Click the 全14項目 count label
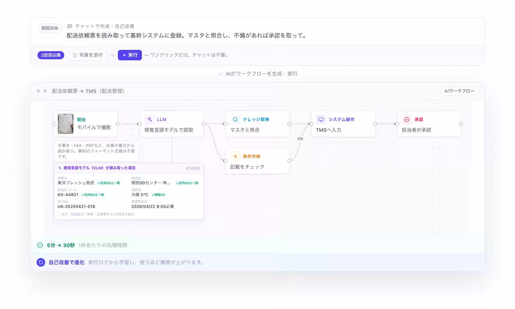 click(x=193, y=168)
